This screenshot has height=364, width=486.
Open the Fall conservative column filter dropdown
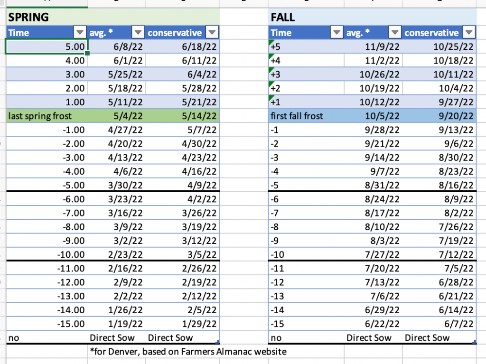(469, 33)
